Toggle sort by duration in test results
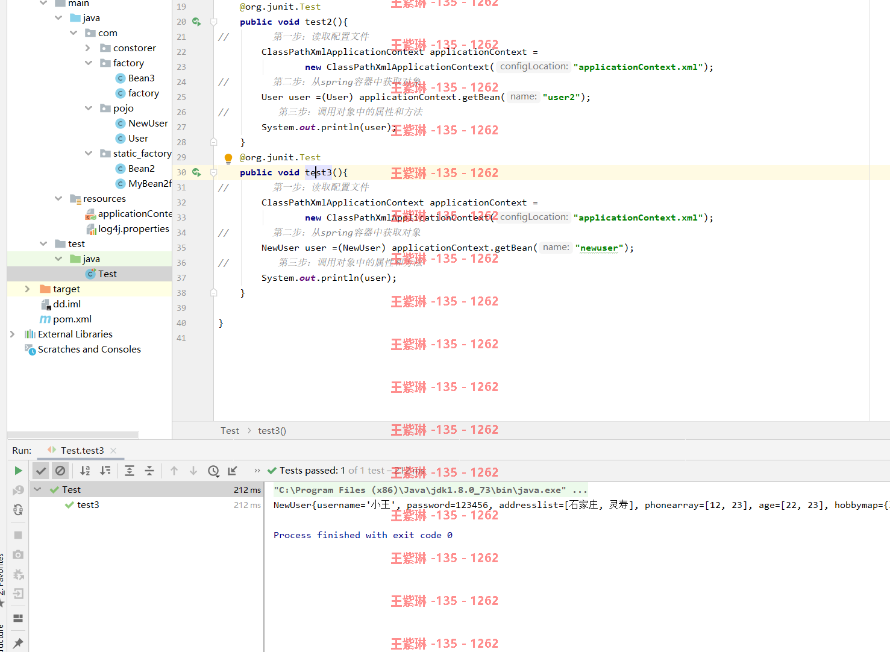 105,471
